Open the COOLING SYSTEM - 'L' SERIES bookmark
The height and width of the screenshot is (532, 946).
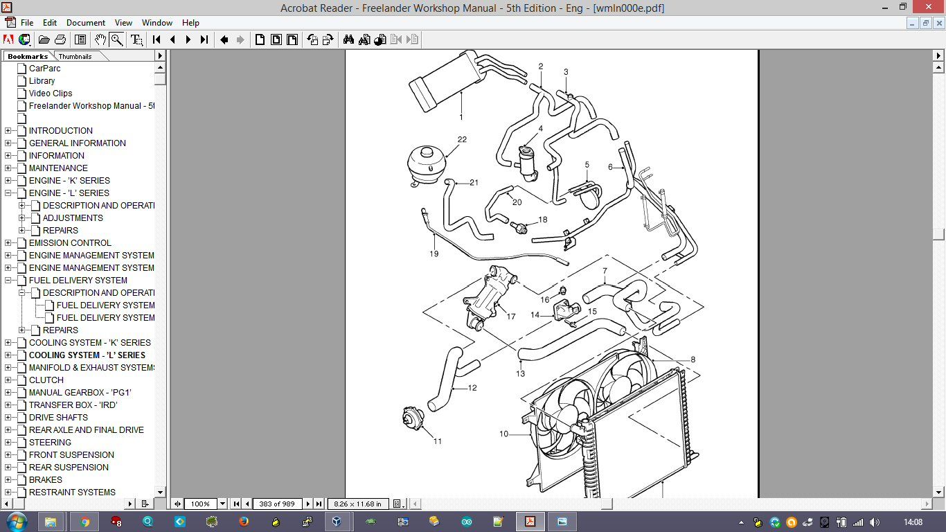(87, 355)
